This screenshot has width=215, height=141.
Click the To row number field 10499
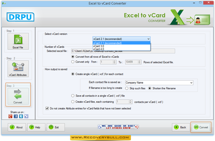132,62
